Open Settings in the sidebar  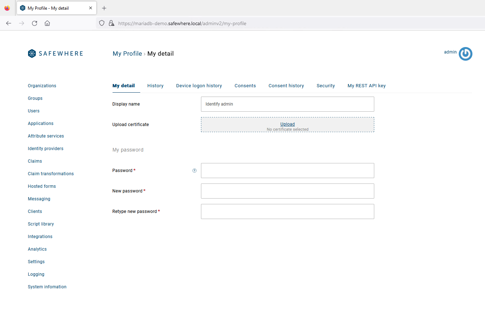click(36, 262)
